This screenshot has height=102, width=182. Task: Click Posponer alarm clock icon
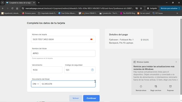[x=170, y=86]
